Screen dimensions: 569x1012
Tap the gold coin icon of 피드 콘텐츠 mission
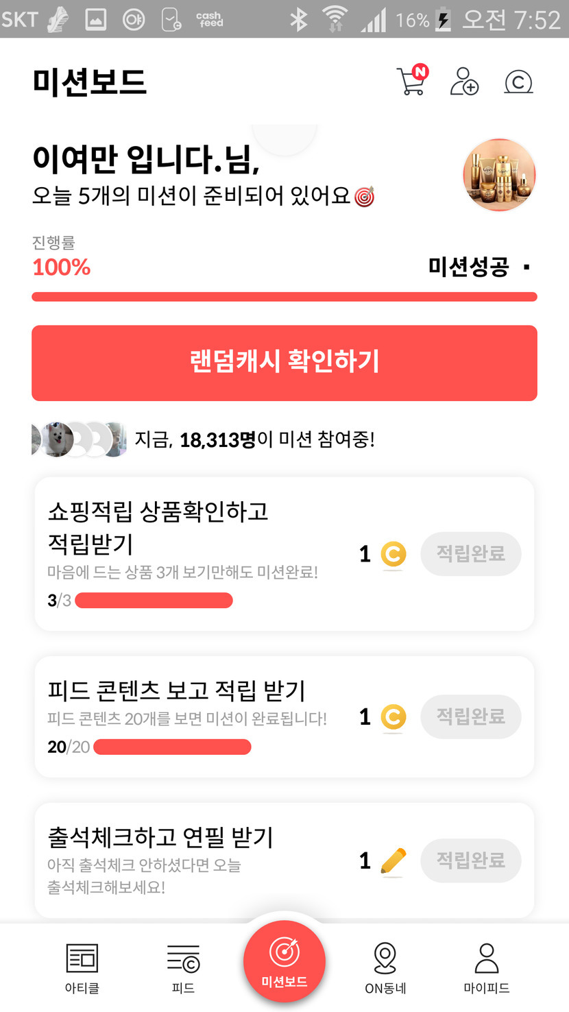coord(393,717)
